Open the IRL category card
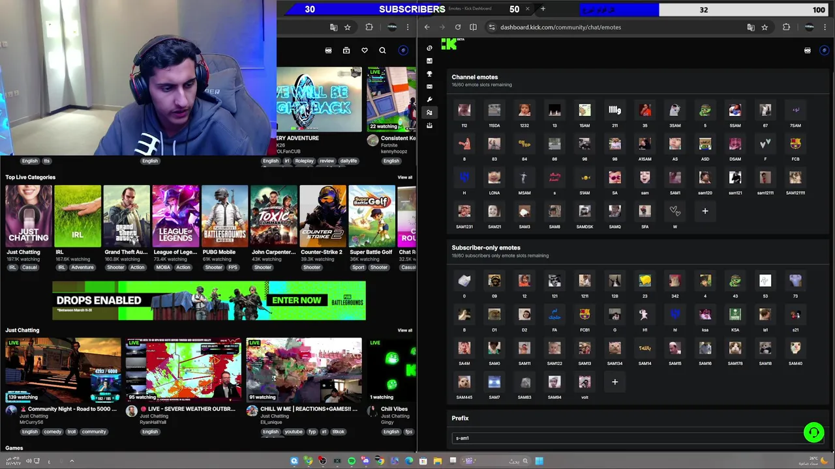Viewport: 835px width, 469px height. pos(78,217)
